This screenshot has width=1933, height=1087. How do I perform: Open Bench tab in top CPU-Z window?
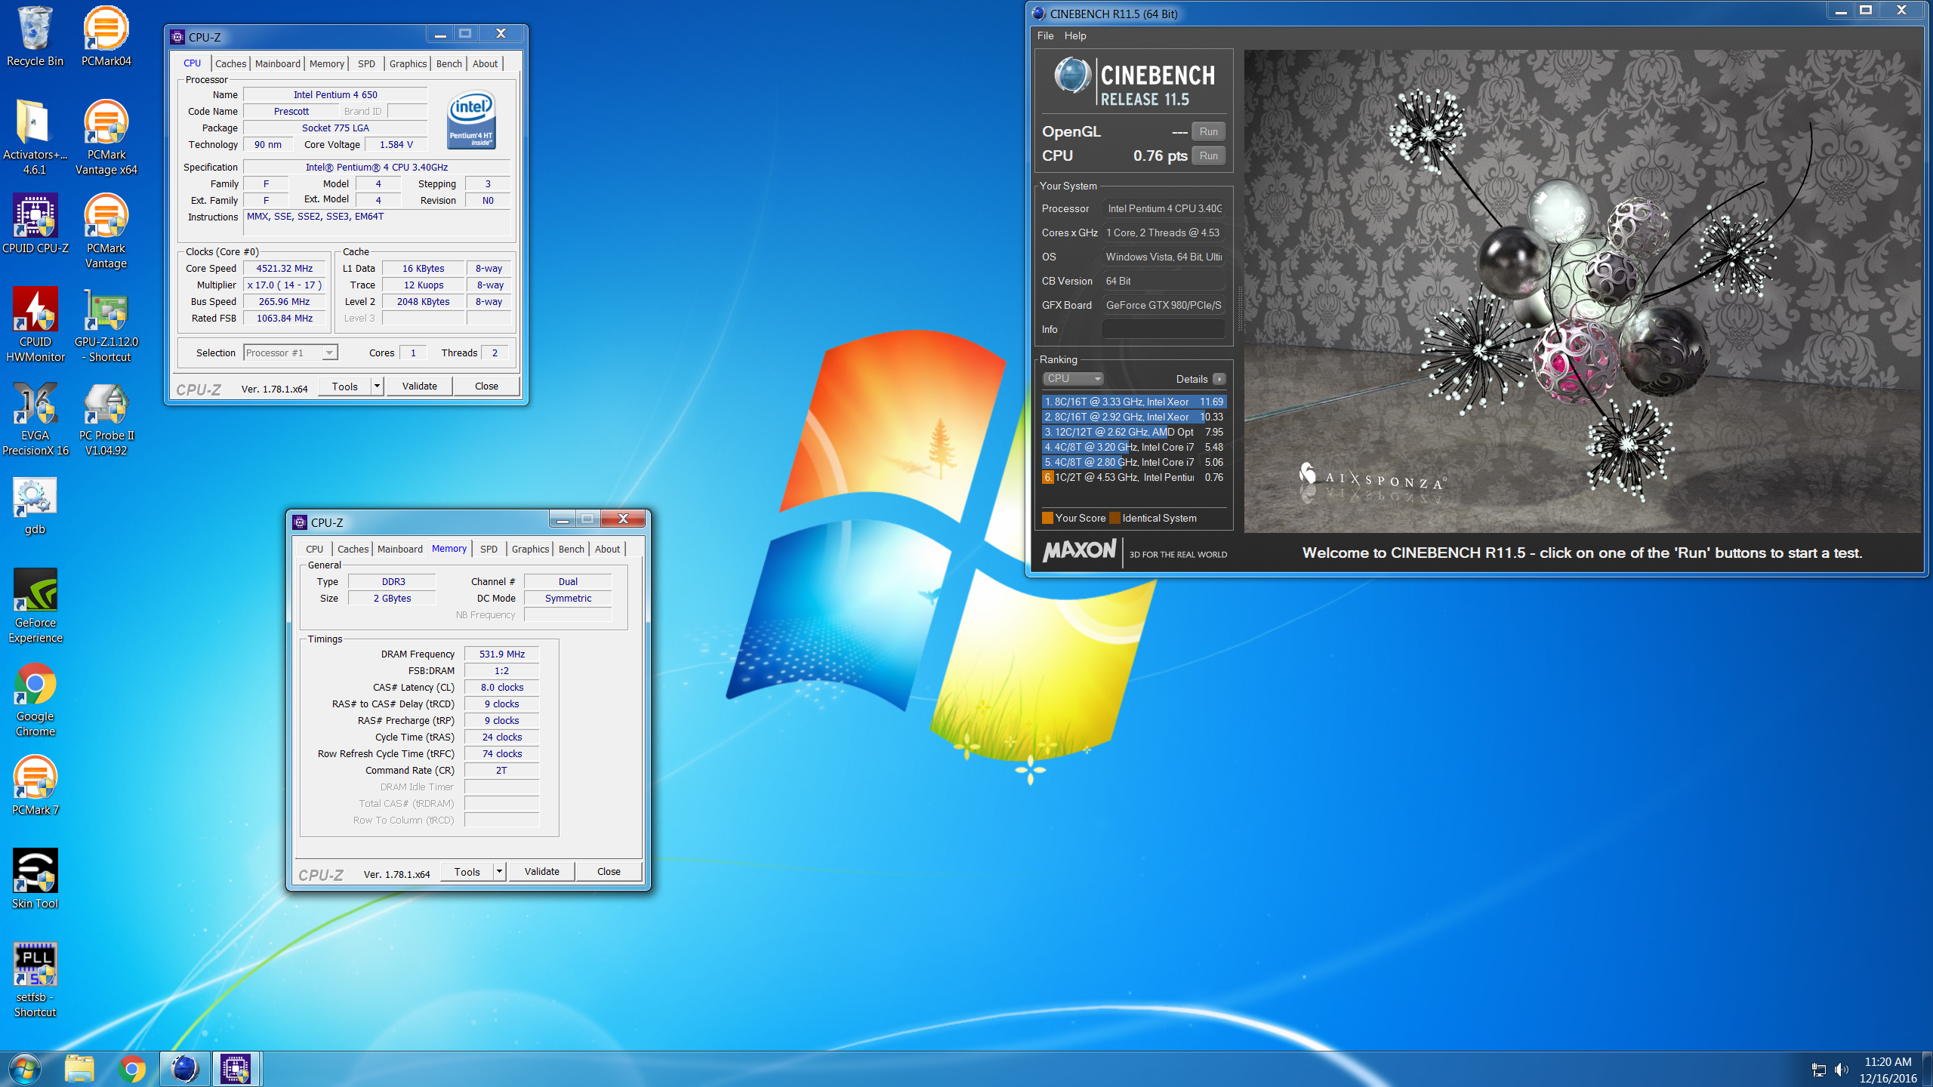449,63
